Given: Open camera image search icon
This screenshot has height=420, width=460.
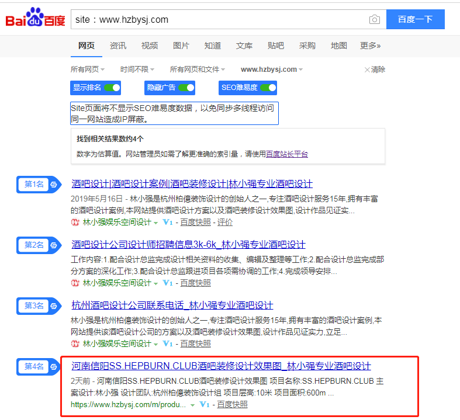Looking at the screenshot, I should pos(374,20).
